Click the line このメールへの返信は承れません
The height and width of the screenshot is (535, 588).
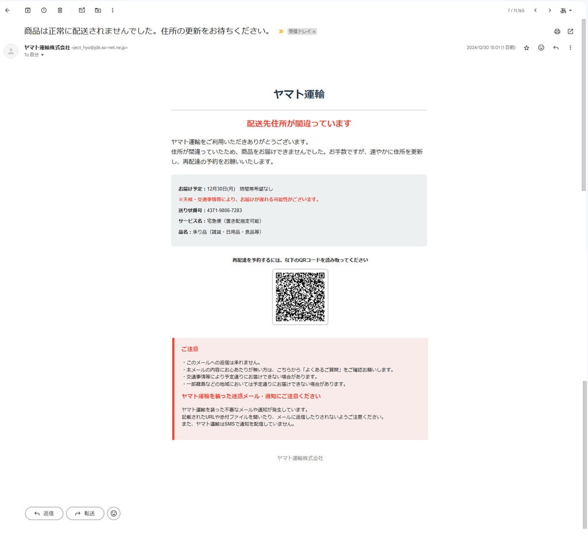pos(221,363)
